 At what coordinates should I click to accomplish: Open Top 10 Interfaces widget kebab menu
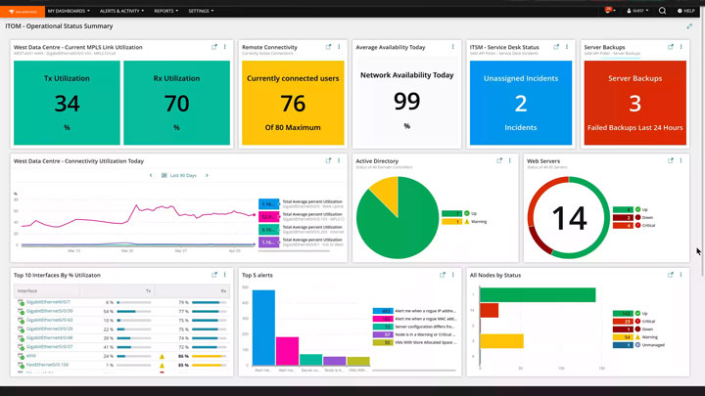point(225,275)
